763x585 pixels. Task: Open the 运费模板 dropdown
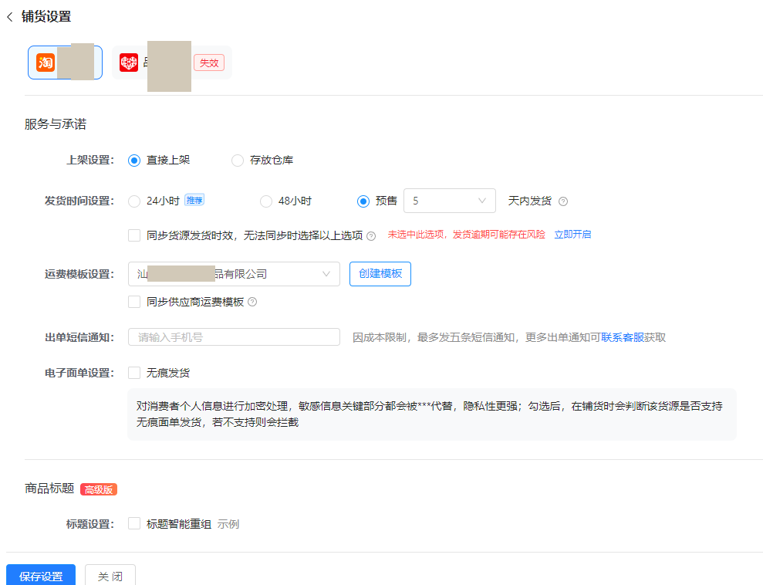point(234,274)
